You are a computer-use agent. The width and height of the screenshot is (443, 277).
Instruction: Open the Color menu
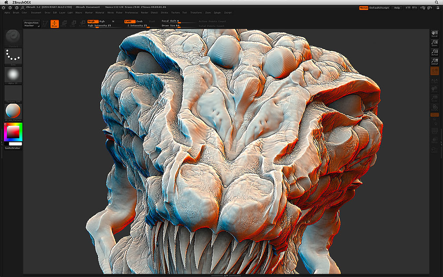(x=25, y=13)
